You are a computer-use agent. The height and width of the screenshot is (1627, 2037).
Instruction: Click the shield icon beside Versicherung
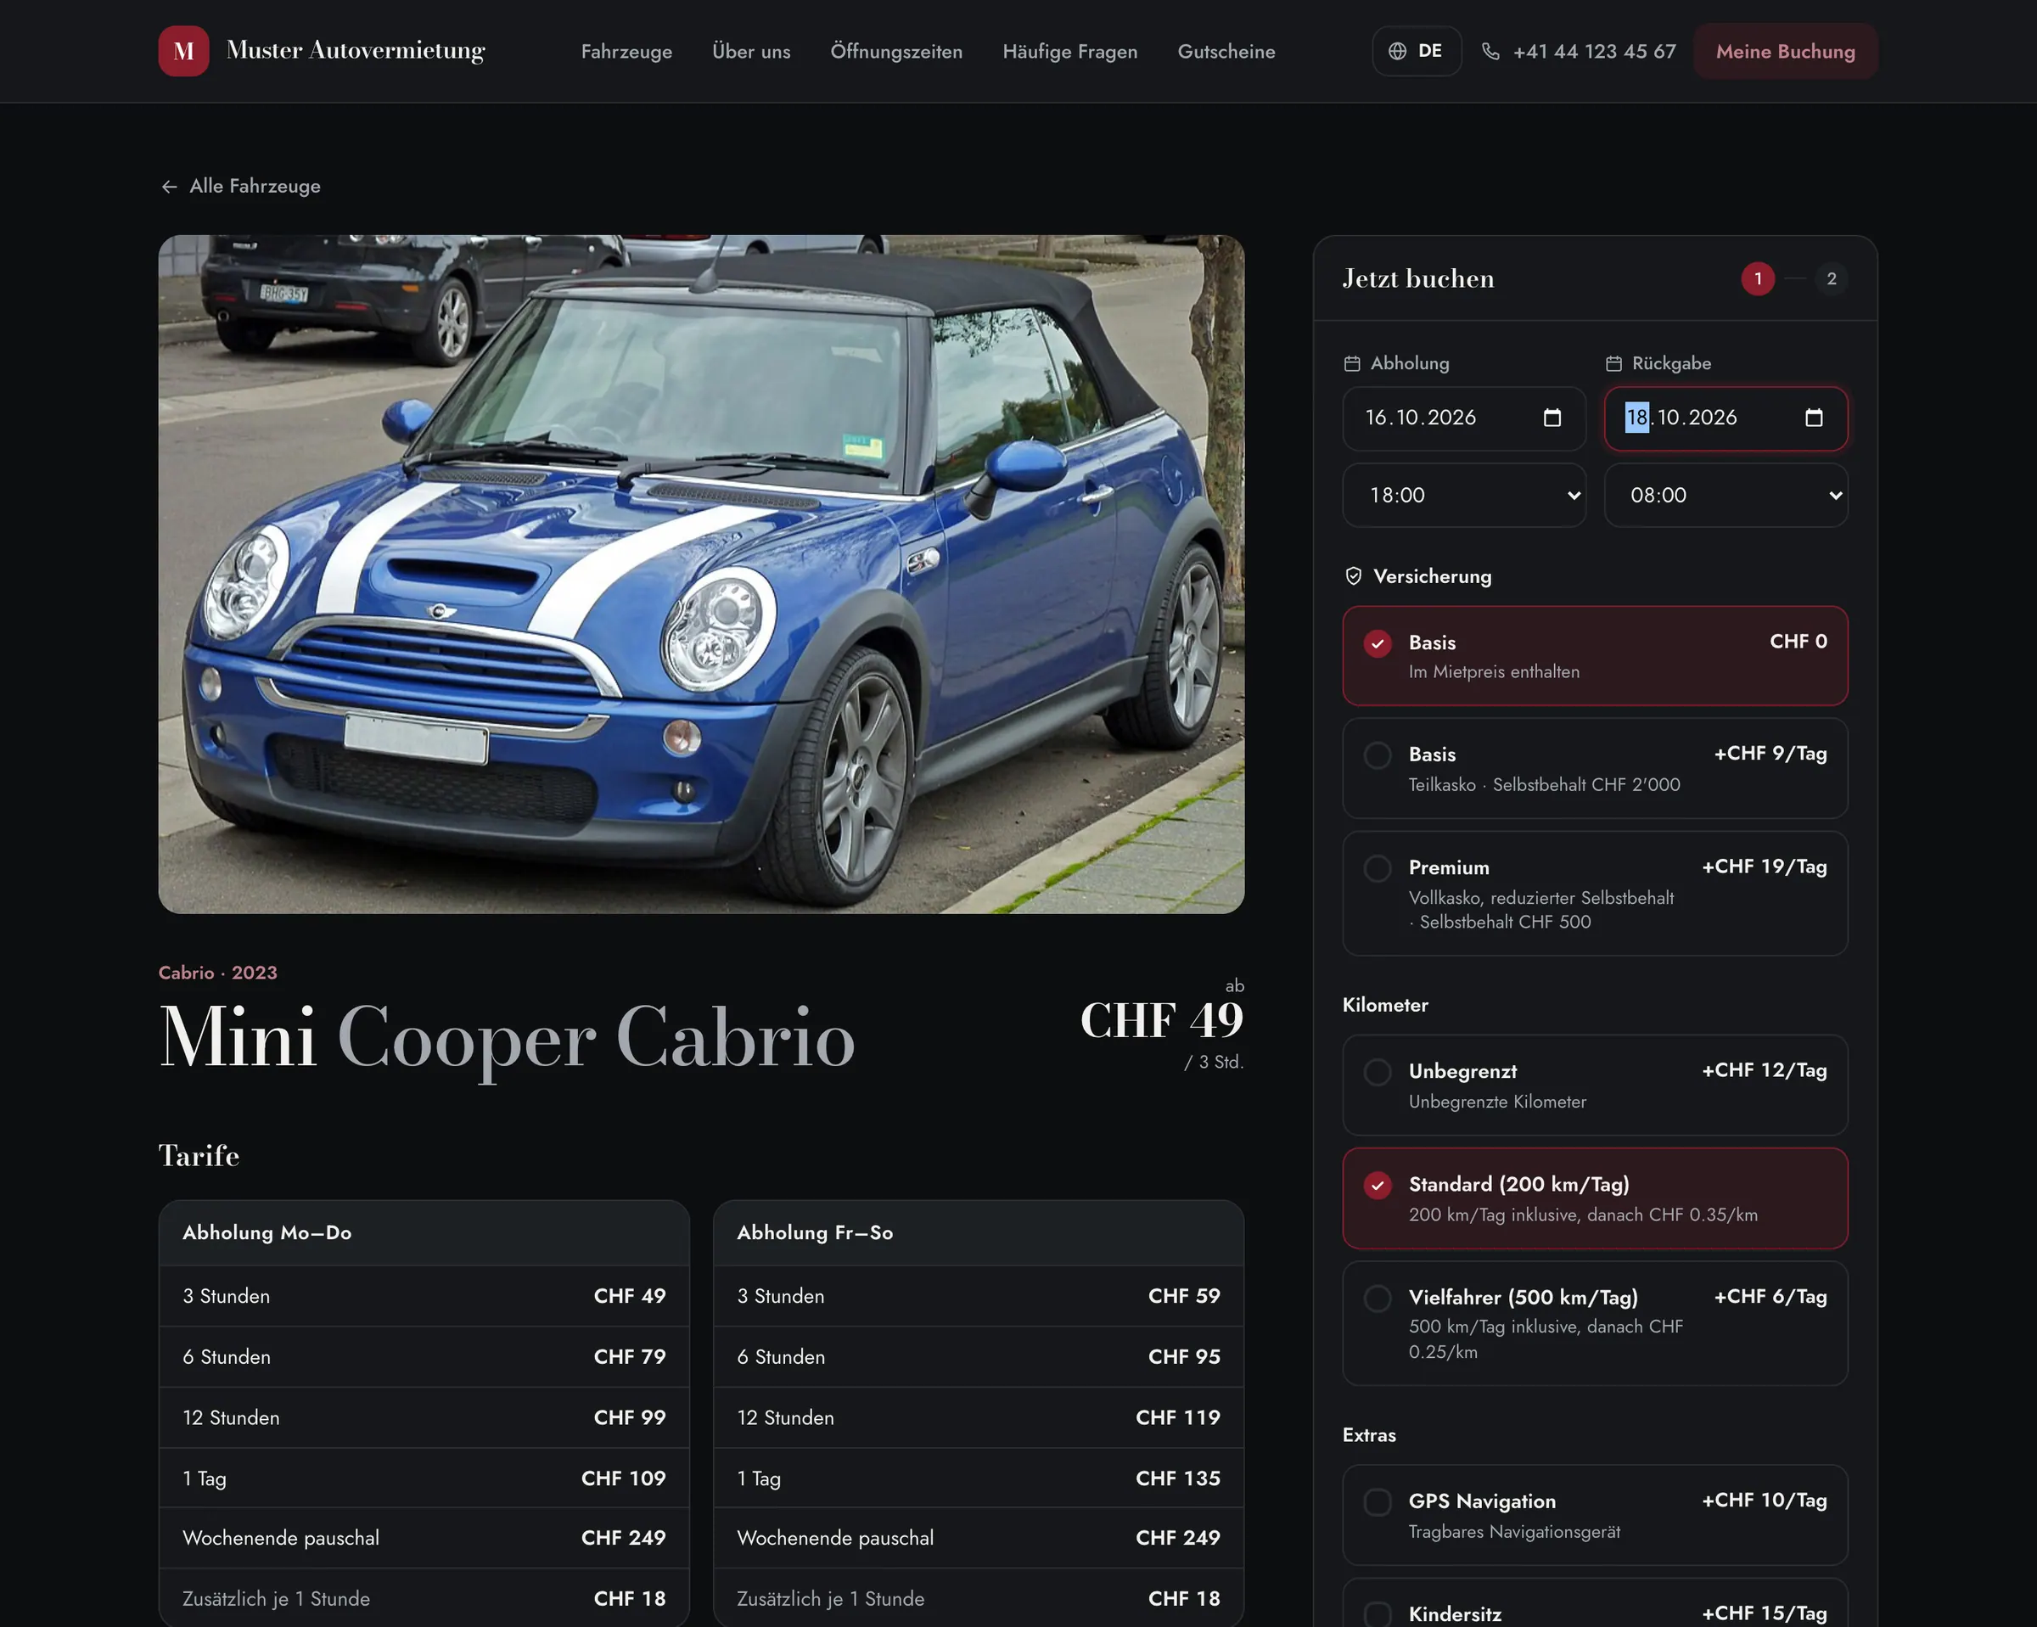(x=1353, y=576)
